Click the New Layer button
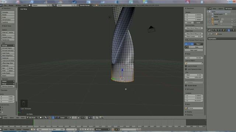Viewport: 236px width, 132px height. tap(194, 50)
